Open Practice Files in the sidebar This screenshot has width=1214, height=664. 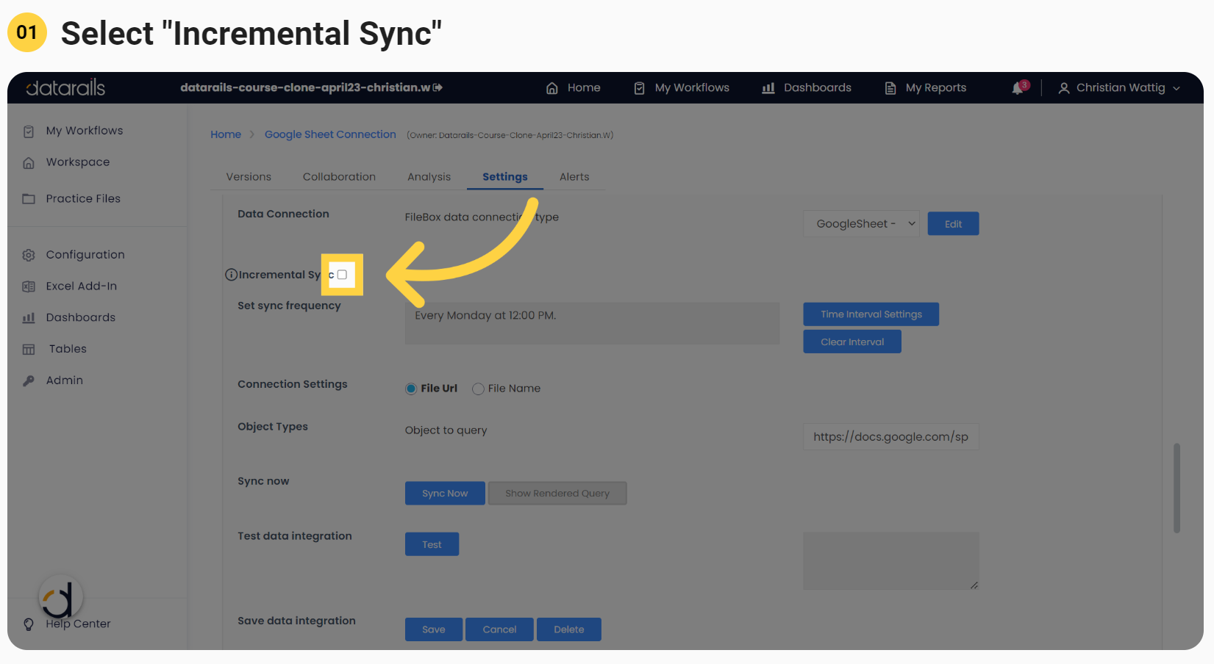[83, 199]
